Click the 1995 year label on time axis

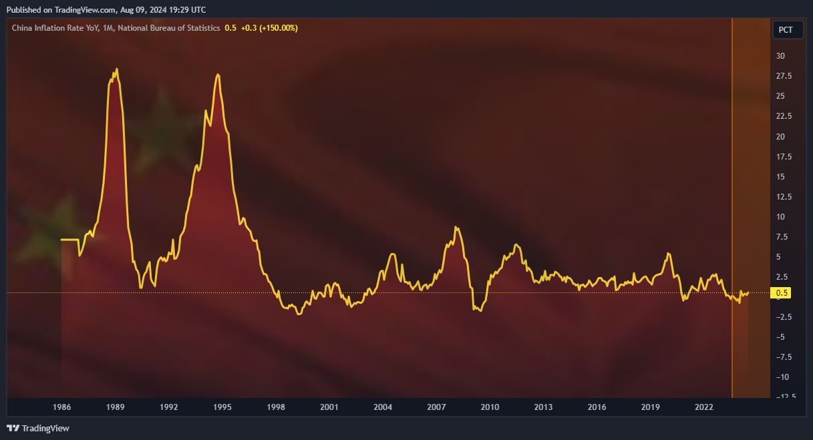pyautogui.click(x=222, y=407)
